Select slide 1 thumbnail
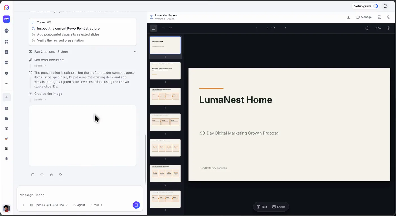The height and width of the screenshot is (216, 396). coord(165,45)
